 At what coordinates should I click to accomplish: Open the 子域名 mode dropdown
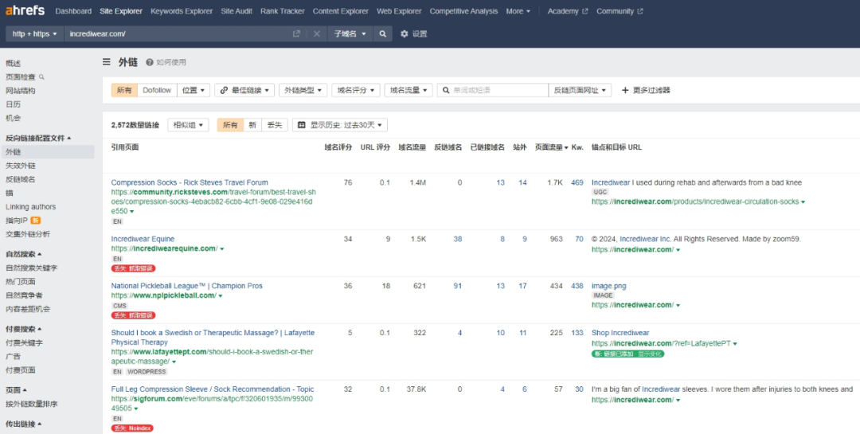click(350, 34)
